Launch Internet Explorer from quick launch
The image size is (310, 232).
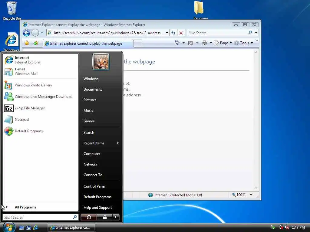36,227
